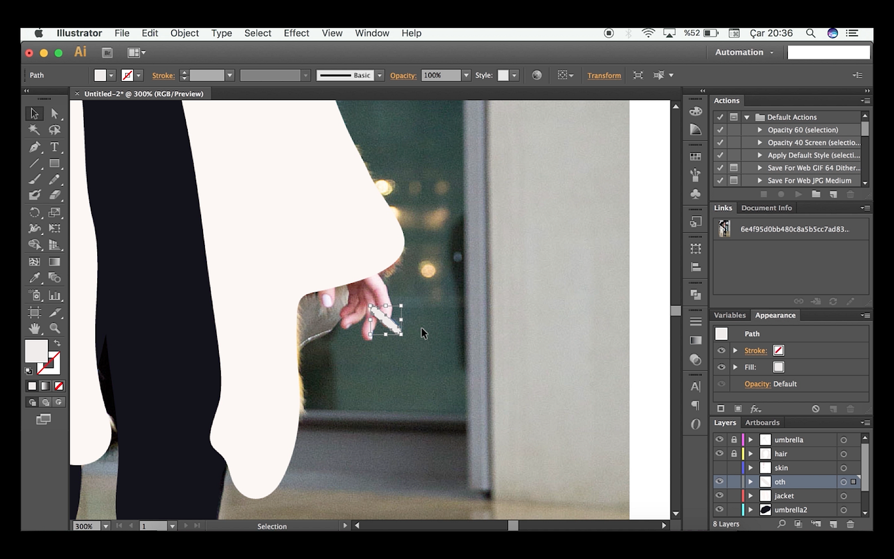Choose the Direct Selection tool
This screenshot has height=559, width=894.
pos(55,114)
